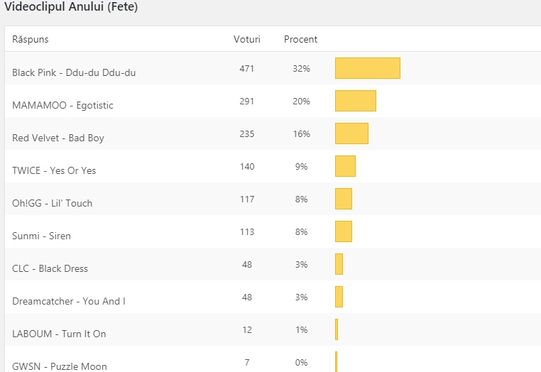Select the LABOUM - Turn It On entry
The width and height of the screenshot is (541, 372).
pyautogui.click(x=59, y=334)
